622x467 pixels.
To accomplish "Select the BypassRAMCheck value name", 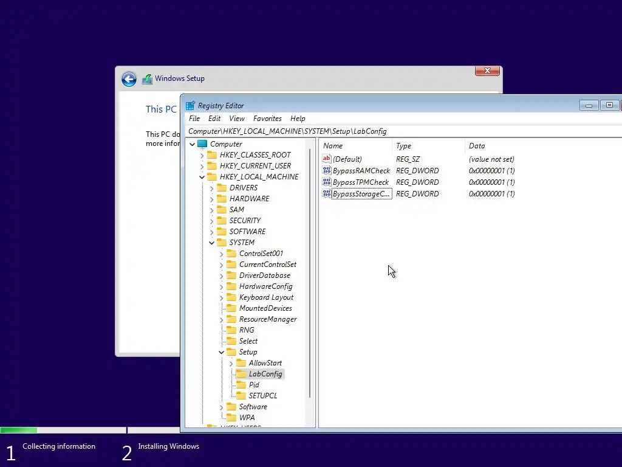I will click(361, 171).
